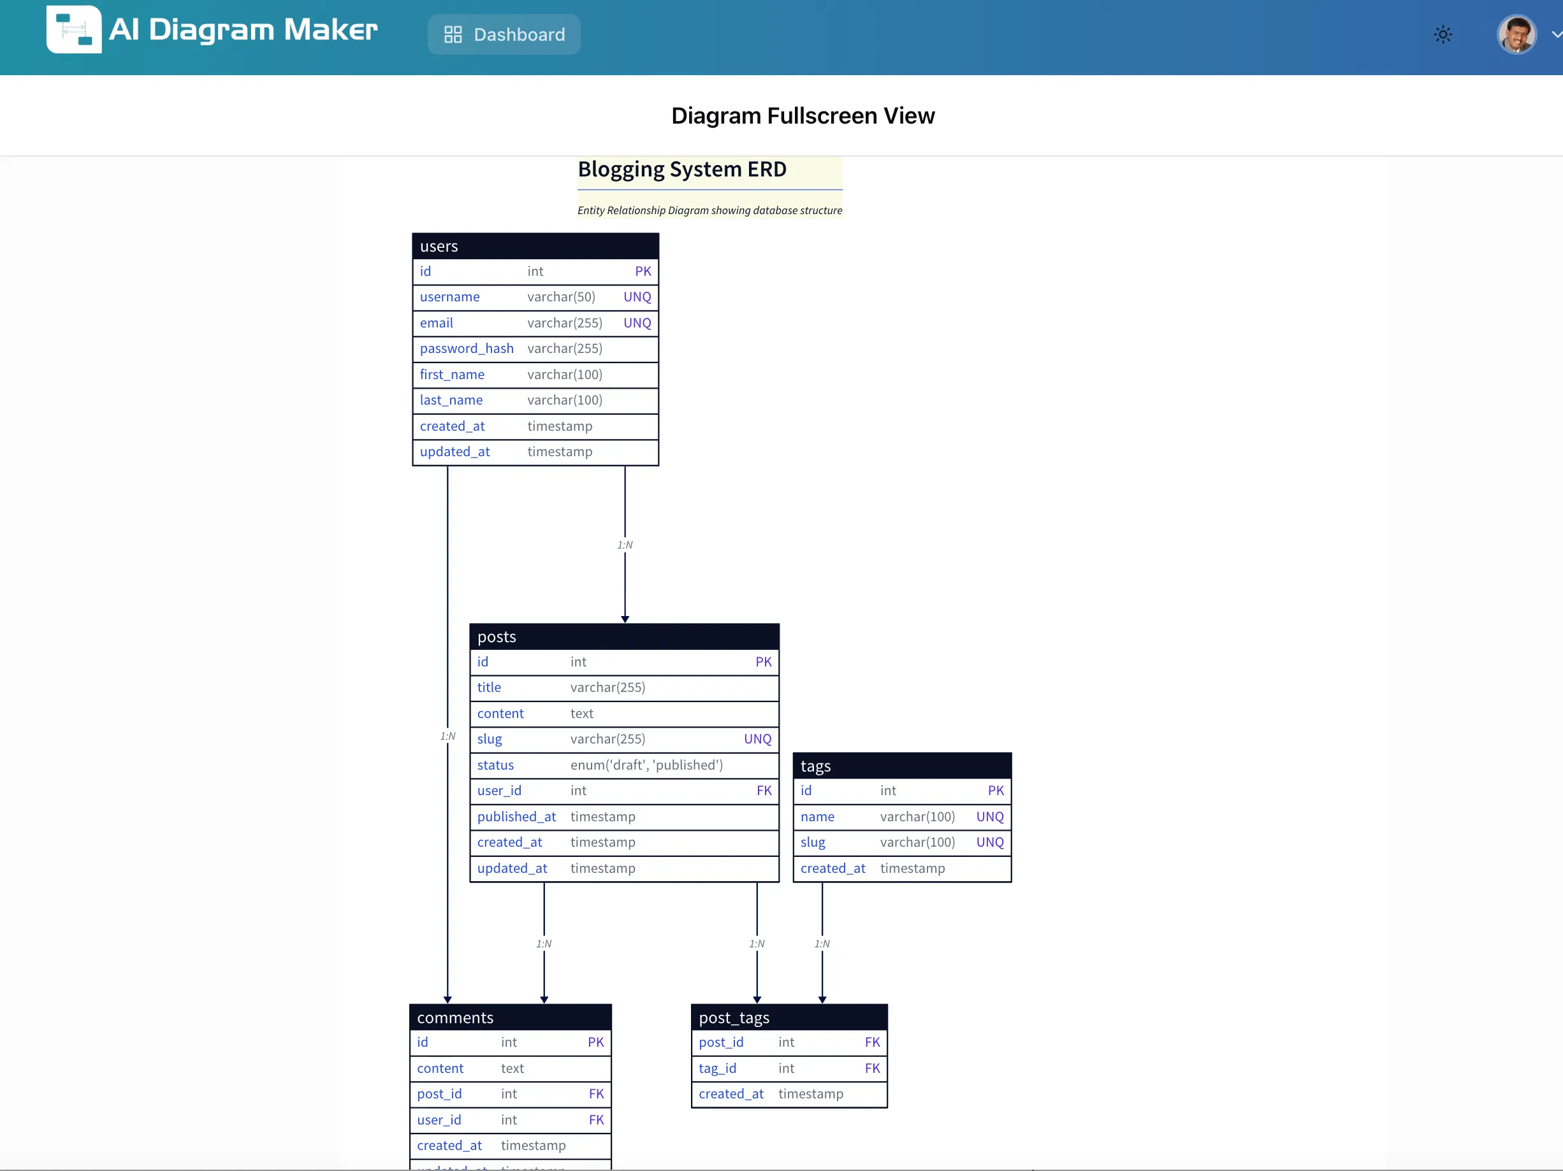Click the Diagram Fullscreen View heading
Screen dimensions: 1563x1171
point(803,116)
